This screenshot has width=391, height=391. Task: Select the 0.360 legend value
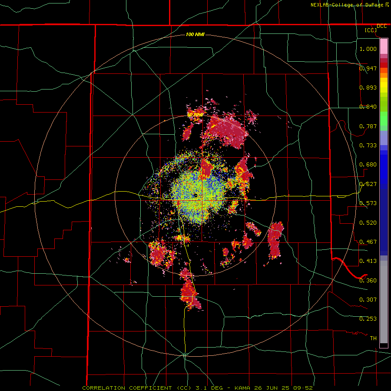point(368,281)
